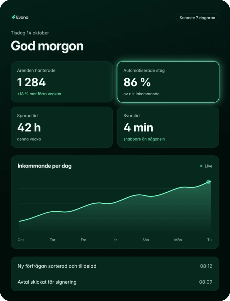Select the Mån day label

(178, 240)
